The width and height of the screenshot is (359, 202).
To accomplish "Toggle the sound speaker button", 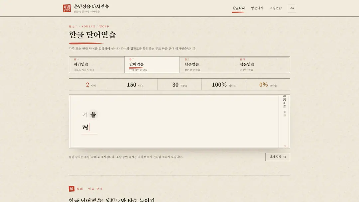I will [x=292, y=8].
